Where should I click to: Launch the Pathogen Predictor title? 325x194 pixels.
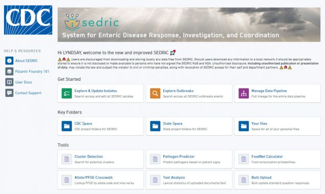click(179, 157)
